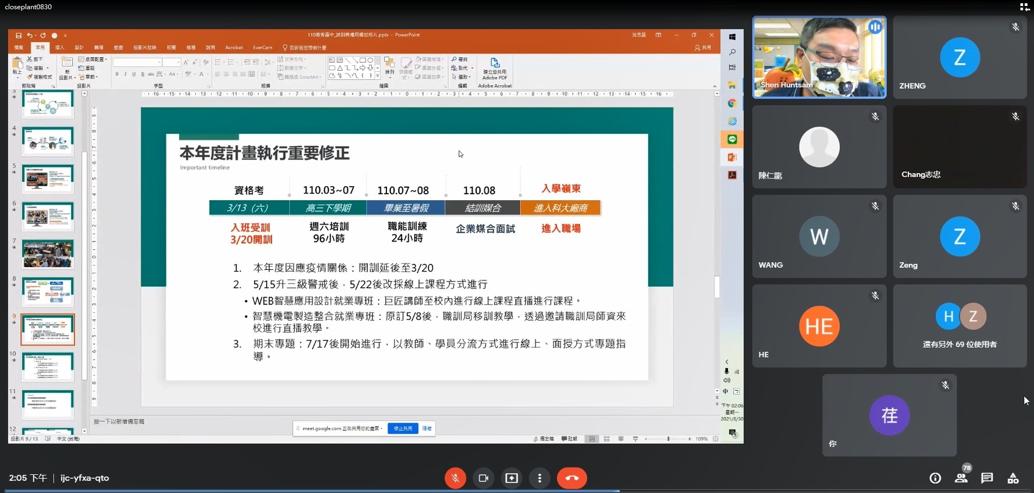This screenshot has height=493, width=1034.
Task: Click the tile layout icon at top right
Action: pos(1024,7)
